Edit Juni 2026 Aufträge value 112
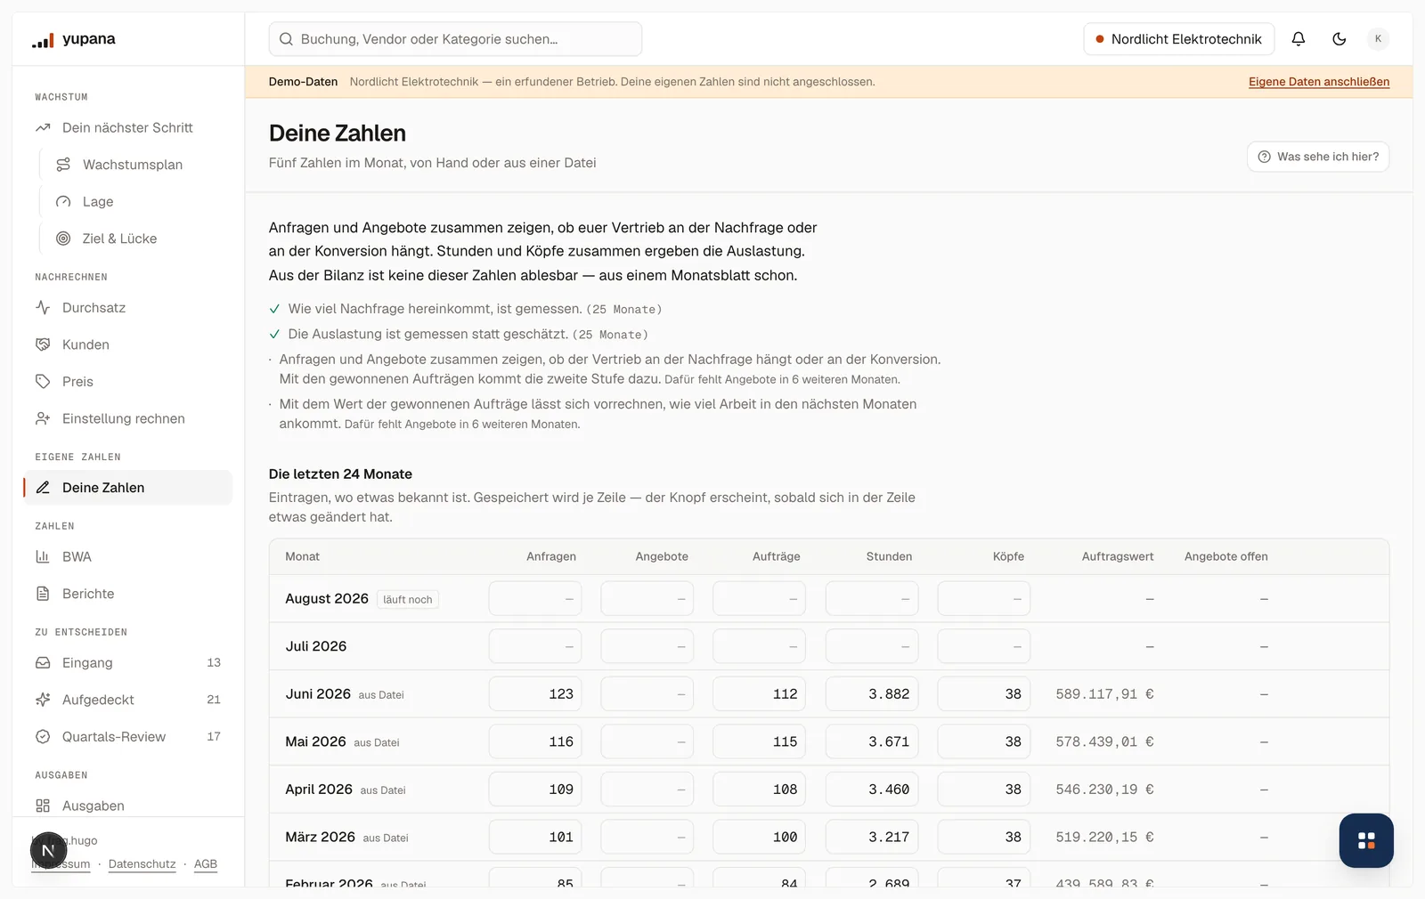Screen dimensions: 1425x899 coord(760,694)
